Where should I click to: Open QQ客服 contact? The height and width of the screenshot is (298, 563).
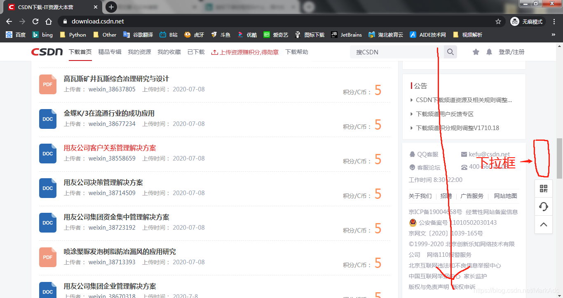click(424, 154)
